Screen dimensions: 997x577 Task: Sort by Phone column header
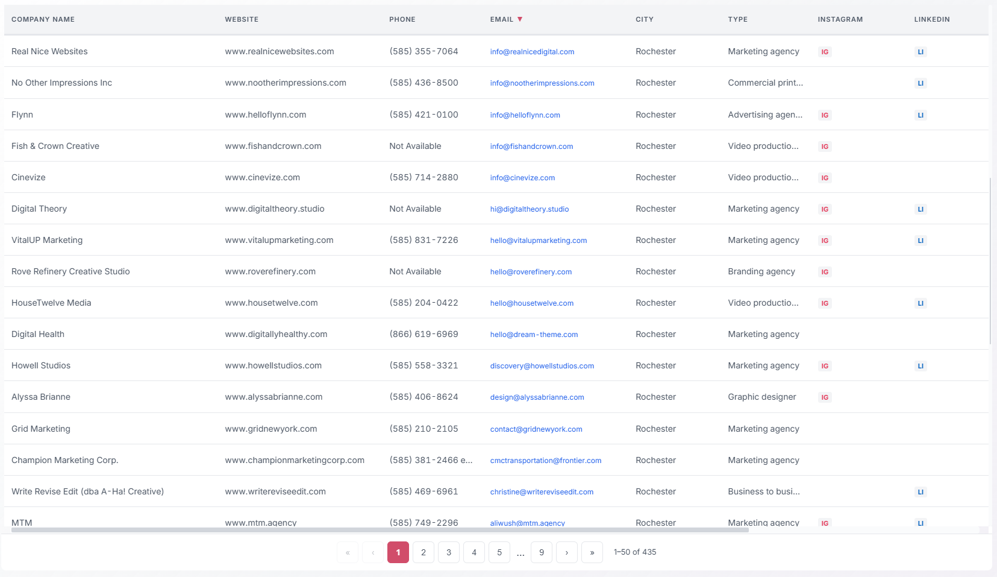[402, 19]
